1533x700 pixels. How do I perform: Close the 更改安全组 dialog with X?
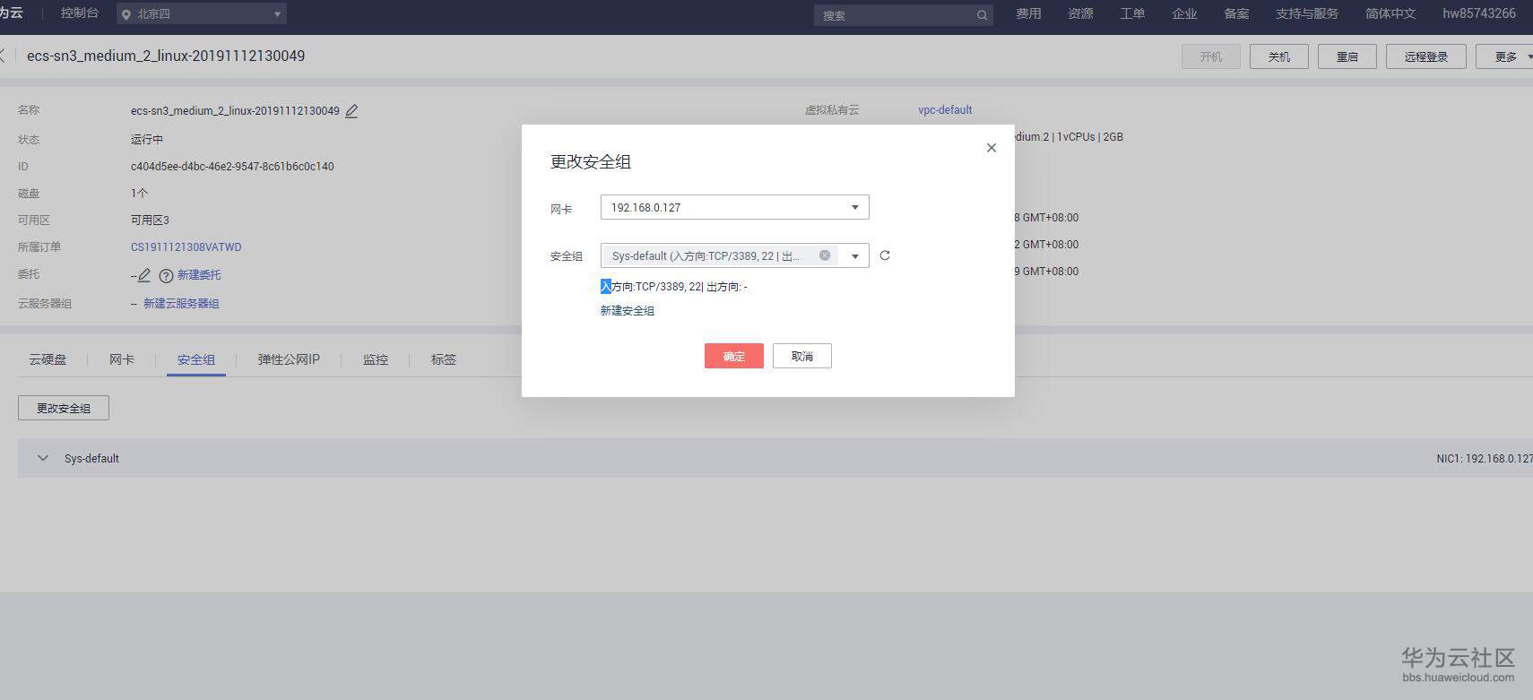tap(991, 148)
